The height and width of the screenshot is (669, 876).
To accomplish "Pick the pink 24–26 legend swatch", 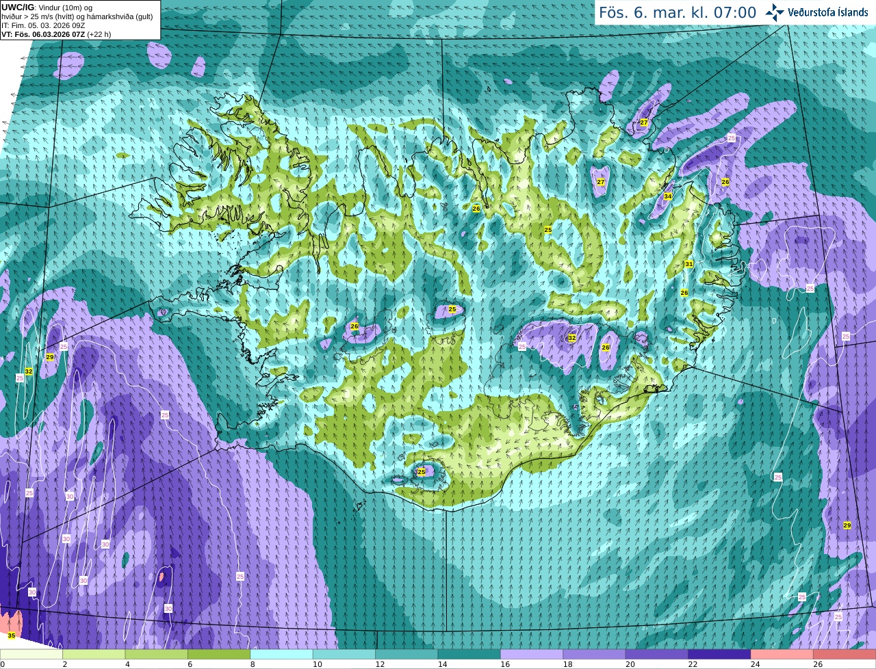I will point(782,655).
